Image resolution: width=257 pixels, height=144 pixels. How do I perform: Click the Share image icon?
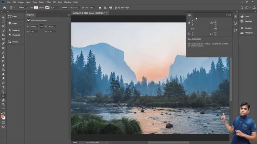pos(254,8)
